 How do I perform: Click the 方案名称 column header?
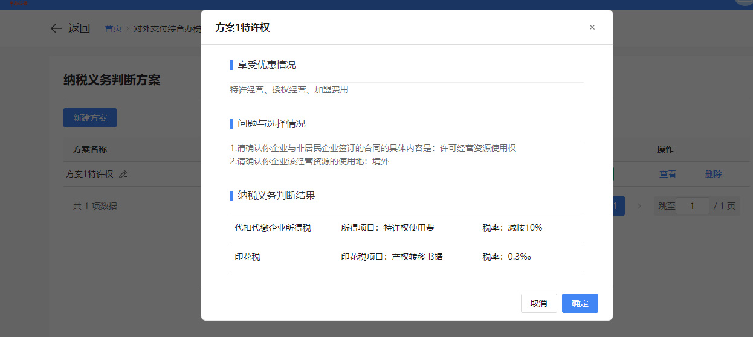(x=90, y=149)
